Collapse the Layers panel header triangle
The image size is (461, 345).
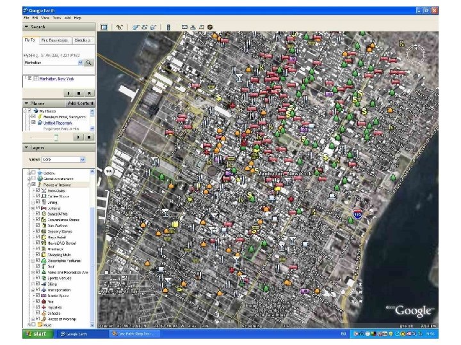pos(26,148)
